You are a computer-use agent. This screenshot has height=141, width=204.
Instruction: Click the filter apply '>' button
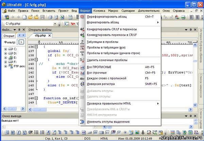coord(21,42)
